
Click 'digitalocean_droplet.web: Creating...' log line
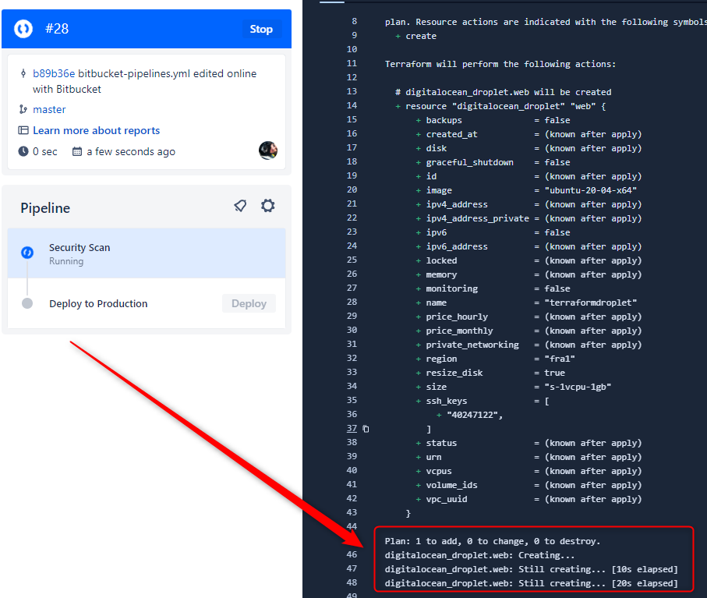(x=479, y=555)
